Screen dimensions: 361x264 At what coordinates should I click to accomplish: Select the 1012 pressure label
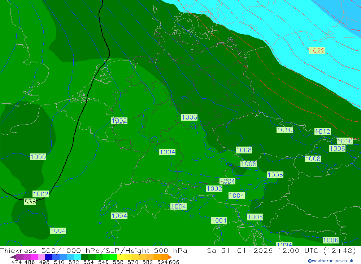(x=322, y=131)
